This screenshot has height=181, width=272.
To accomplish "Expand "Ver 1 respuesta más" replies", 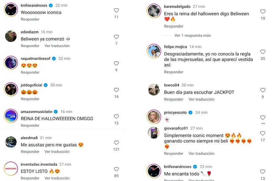I will [x=193, y=36].
